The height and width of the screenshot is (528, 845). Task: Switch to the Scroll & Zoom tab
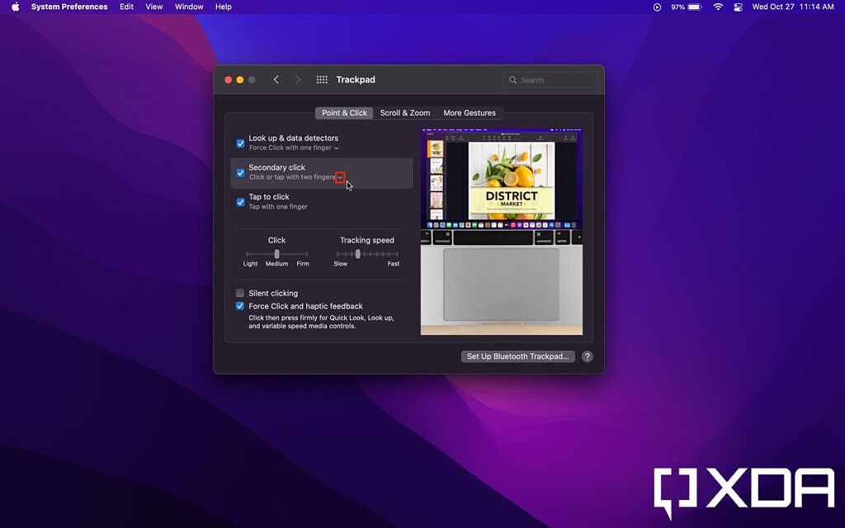click(x=404, y=113)
